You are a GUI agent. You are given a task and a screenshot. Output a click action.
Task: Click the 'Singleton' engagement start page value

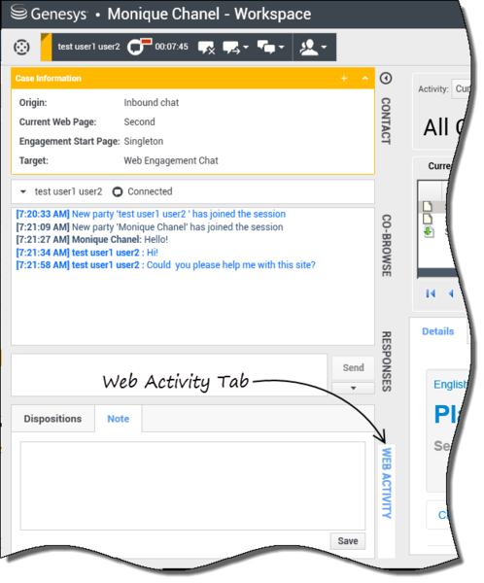click(144, 141)
